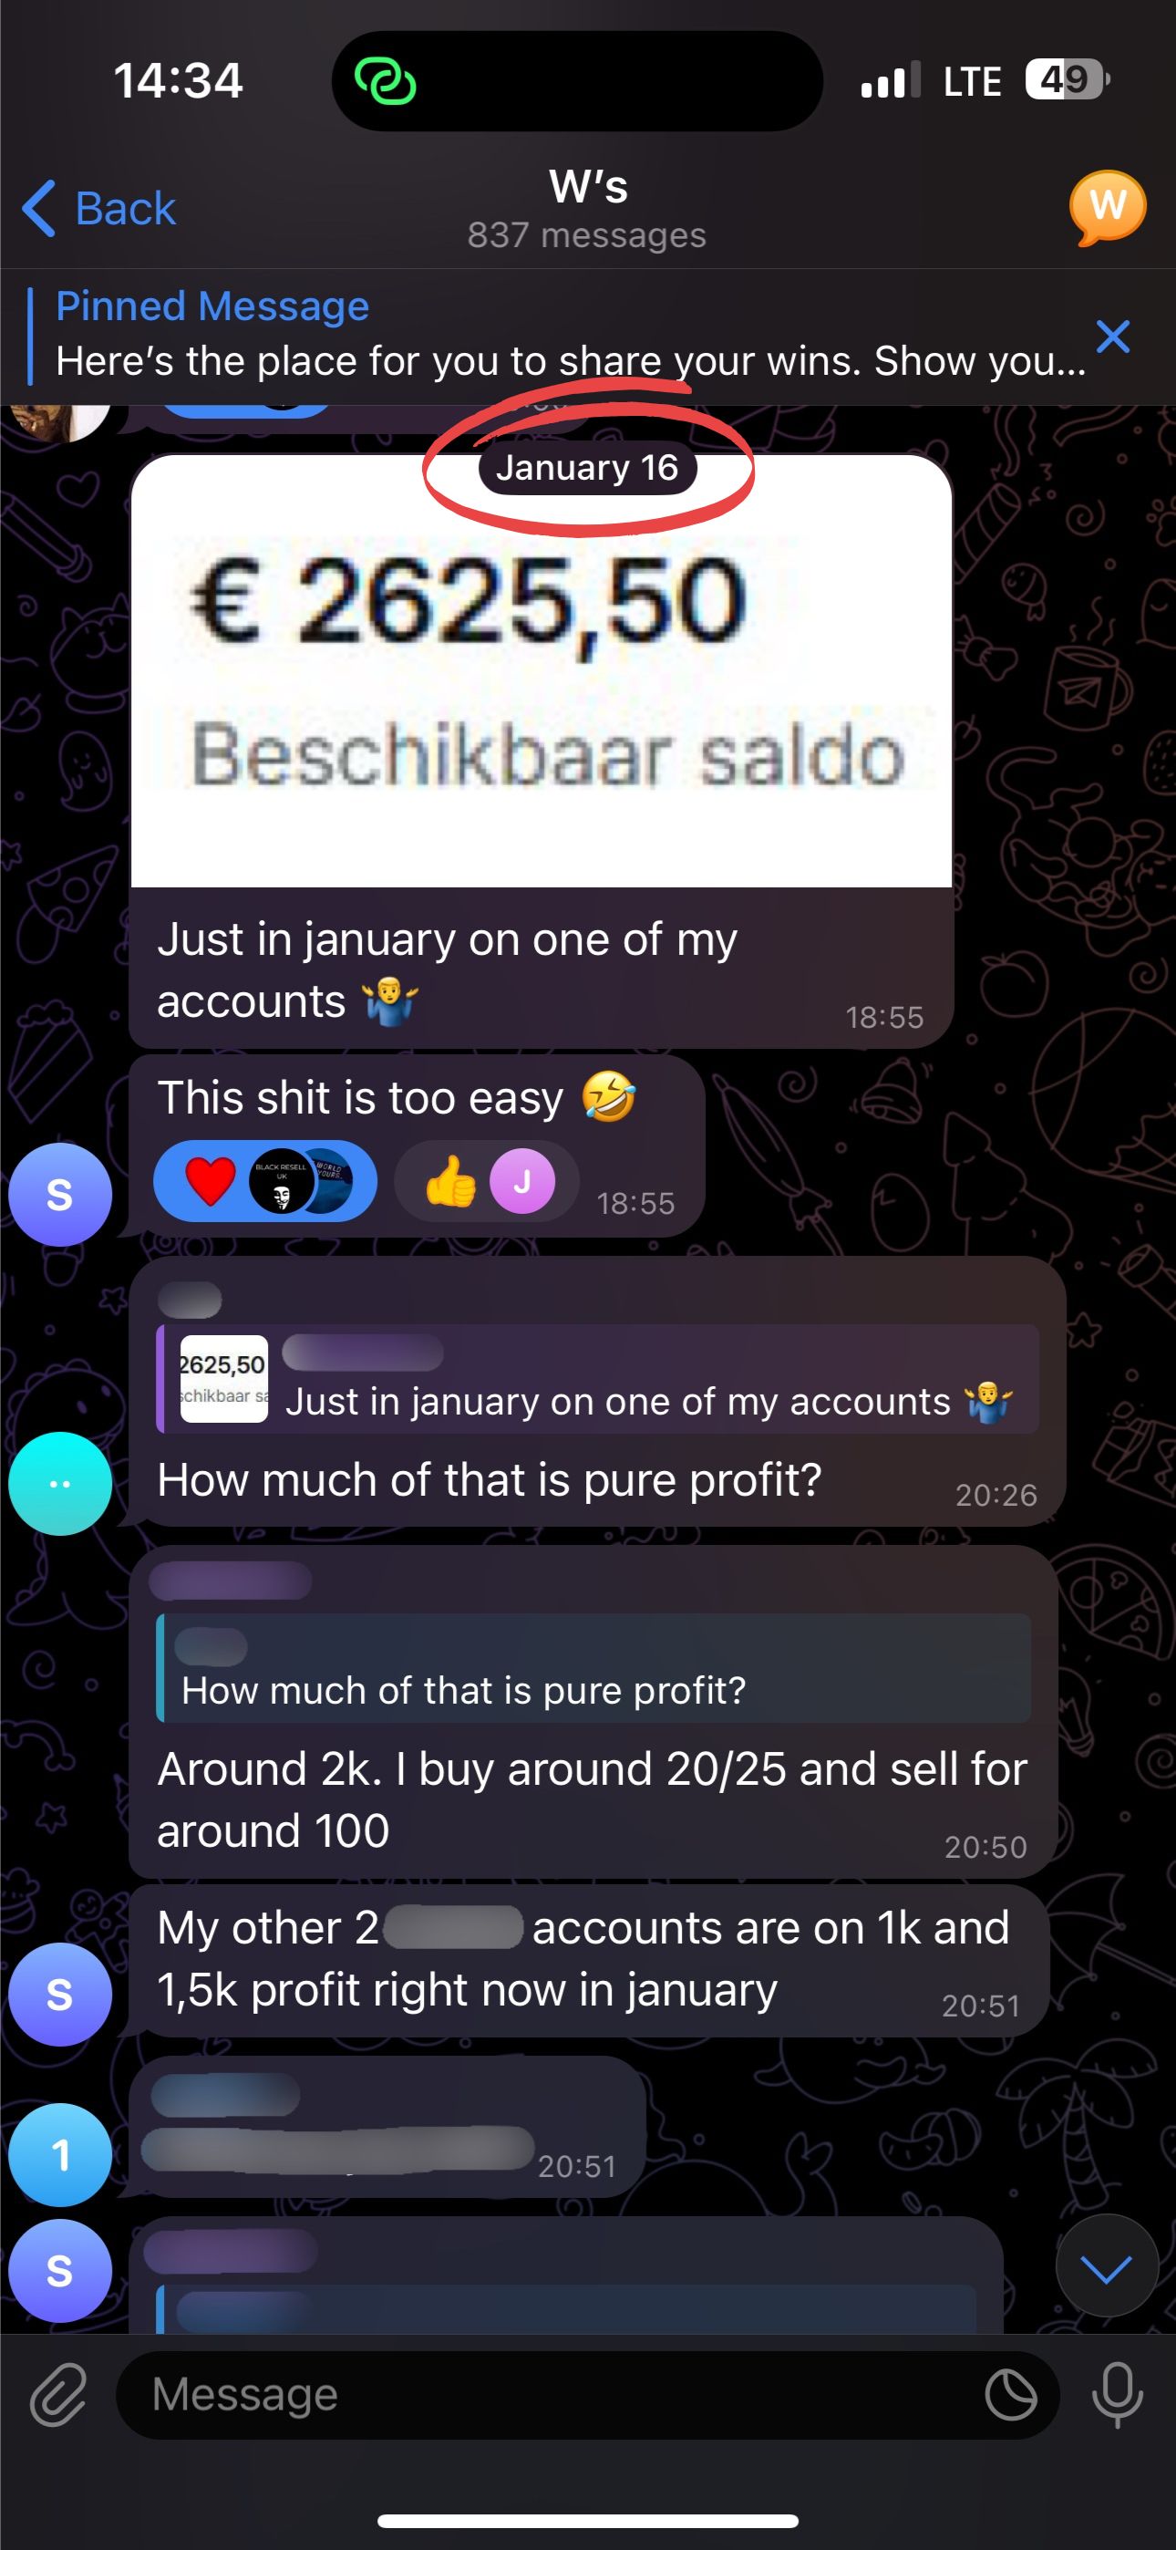This screenshot has height=2550, width=1176.
Task: Toggle the thumbs-up reaction
Action: click(x=486, y=1181)
